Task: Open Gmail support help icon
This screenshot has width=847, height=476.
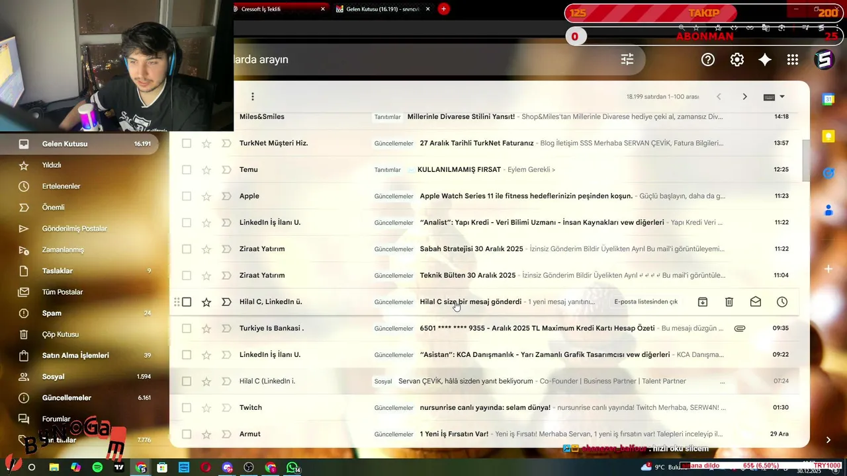Action: coord(708,59)
